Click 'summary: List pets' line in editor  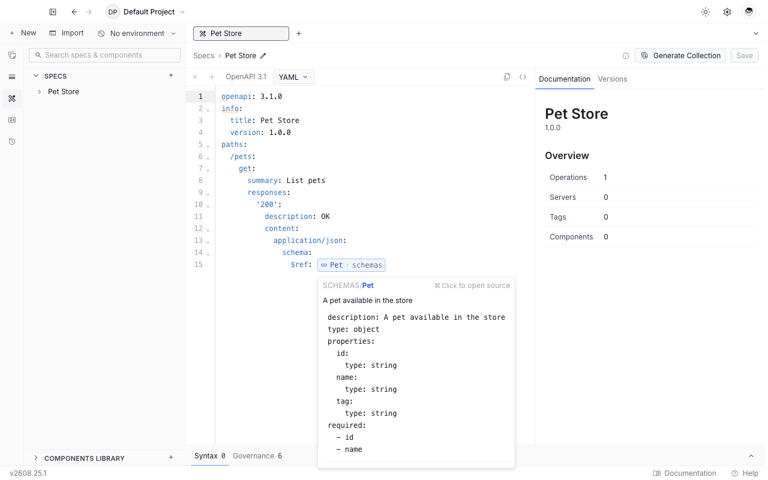pyautogui.click(x=286, y=181)
